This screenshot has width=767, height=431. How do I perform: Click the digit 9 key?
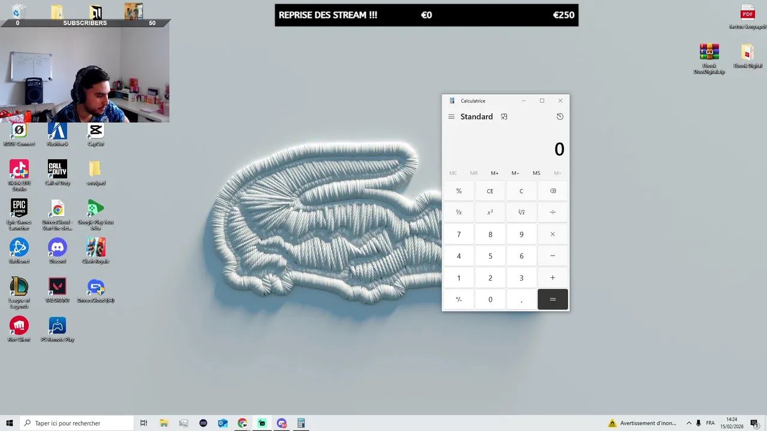click(521, 234)
